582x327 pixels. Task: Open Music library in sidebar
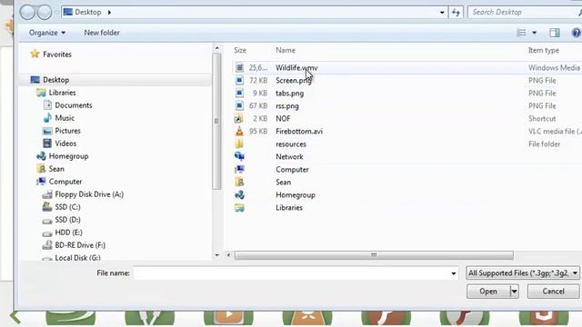pyautogui.click(x=59, y=118)
